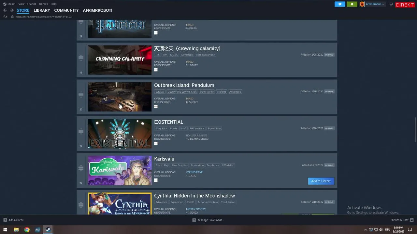Viewport: 417px width, 234px height.
Task: Click the 灭顶之灾 (crowning calamity) title
Action: 187,48
